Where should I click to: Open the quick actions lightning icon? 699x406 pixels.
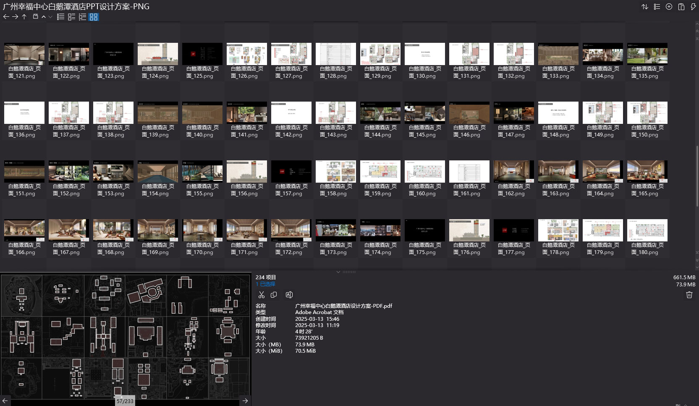[693, 7]
